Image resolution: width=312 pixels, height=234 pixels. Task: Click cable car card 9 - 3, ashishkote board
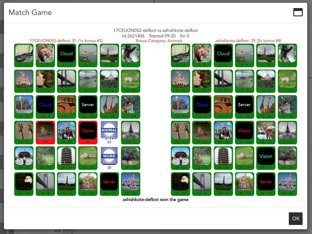point(245,81)
